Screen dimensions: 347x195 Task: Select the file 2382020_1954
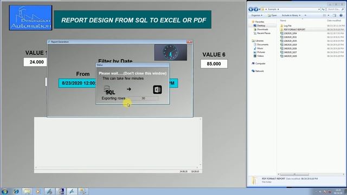[290, 33]
